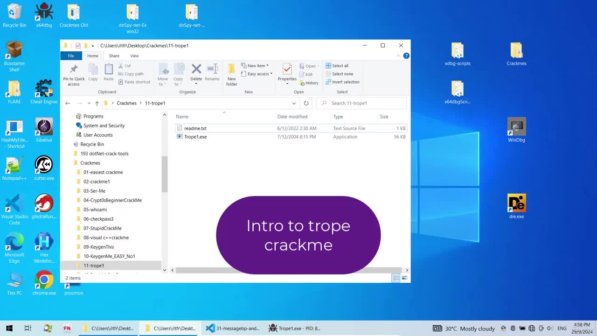The image size is (597, 336).
Task: Select 01-easiest crackme in tree
Action: tap(103, 172)
